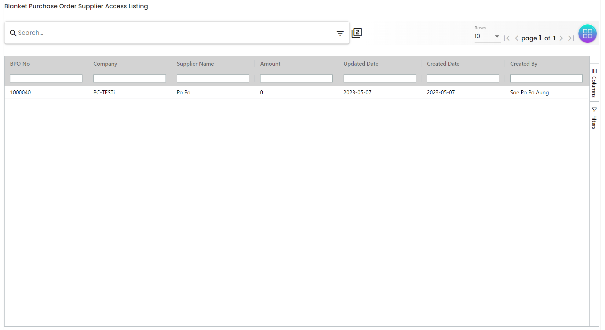Expand the Rows per page dropdown
This screenshot has height=330, width=605.
point(487,36)
